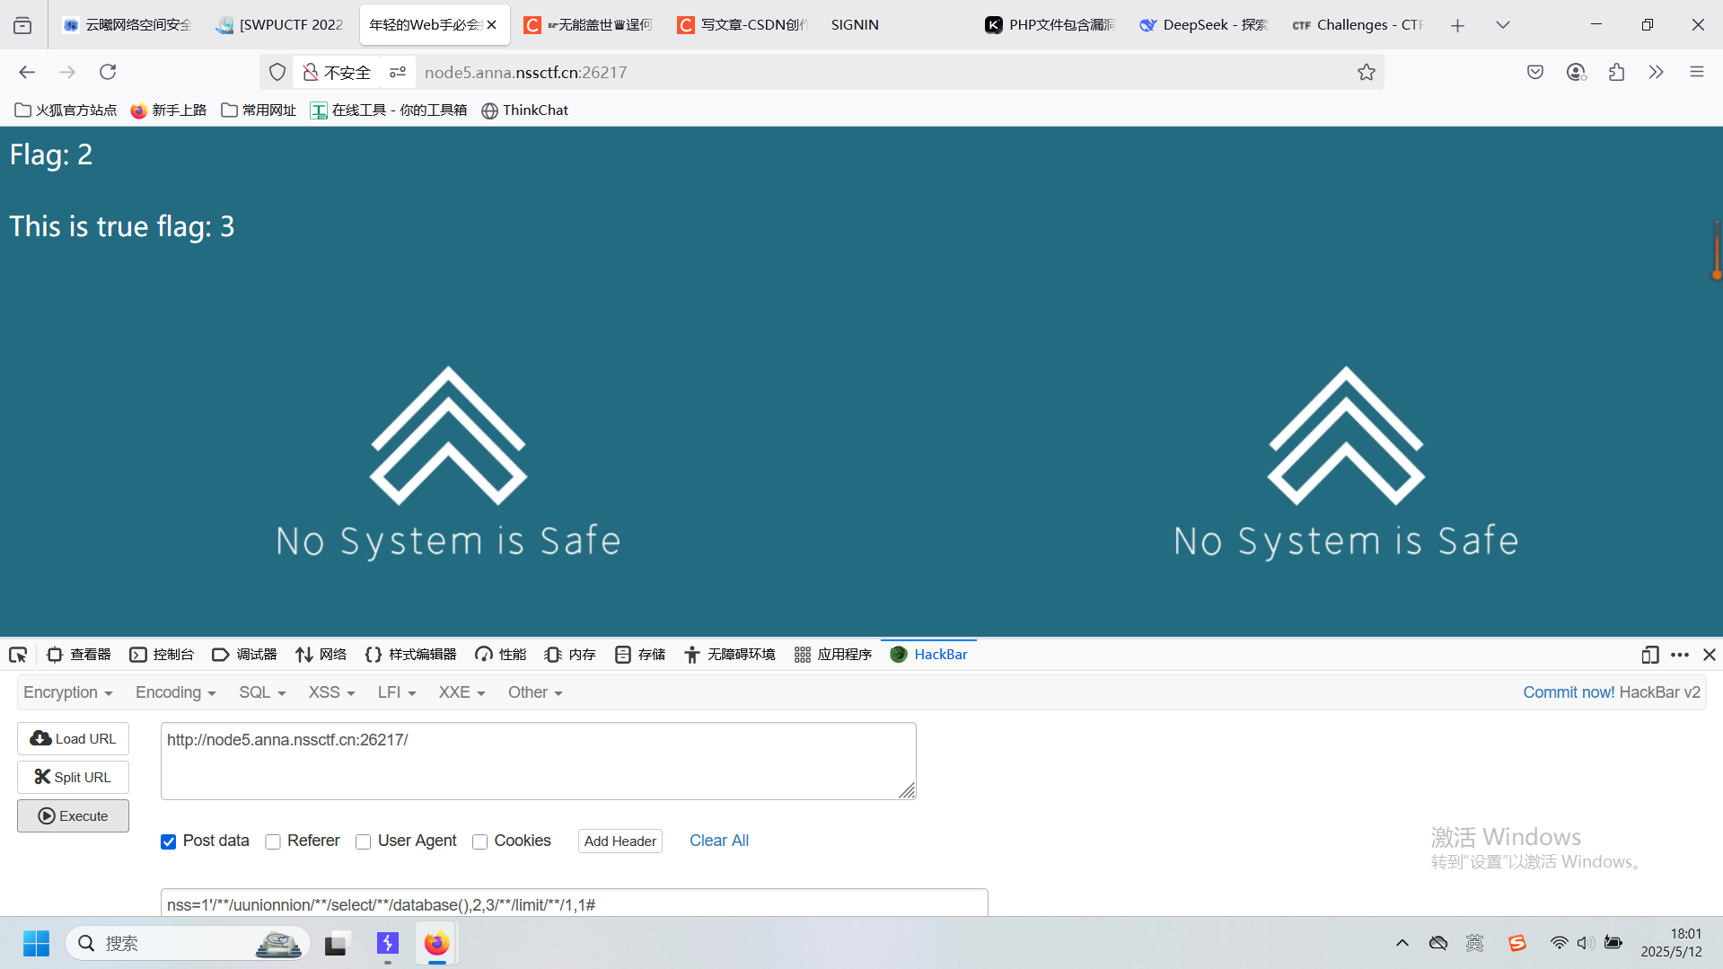
Task: Expand the LFI dropdown
Action: [397, 692]
